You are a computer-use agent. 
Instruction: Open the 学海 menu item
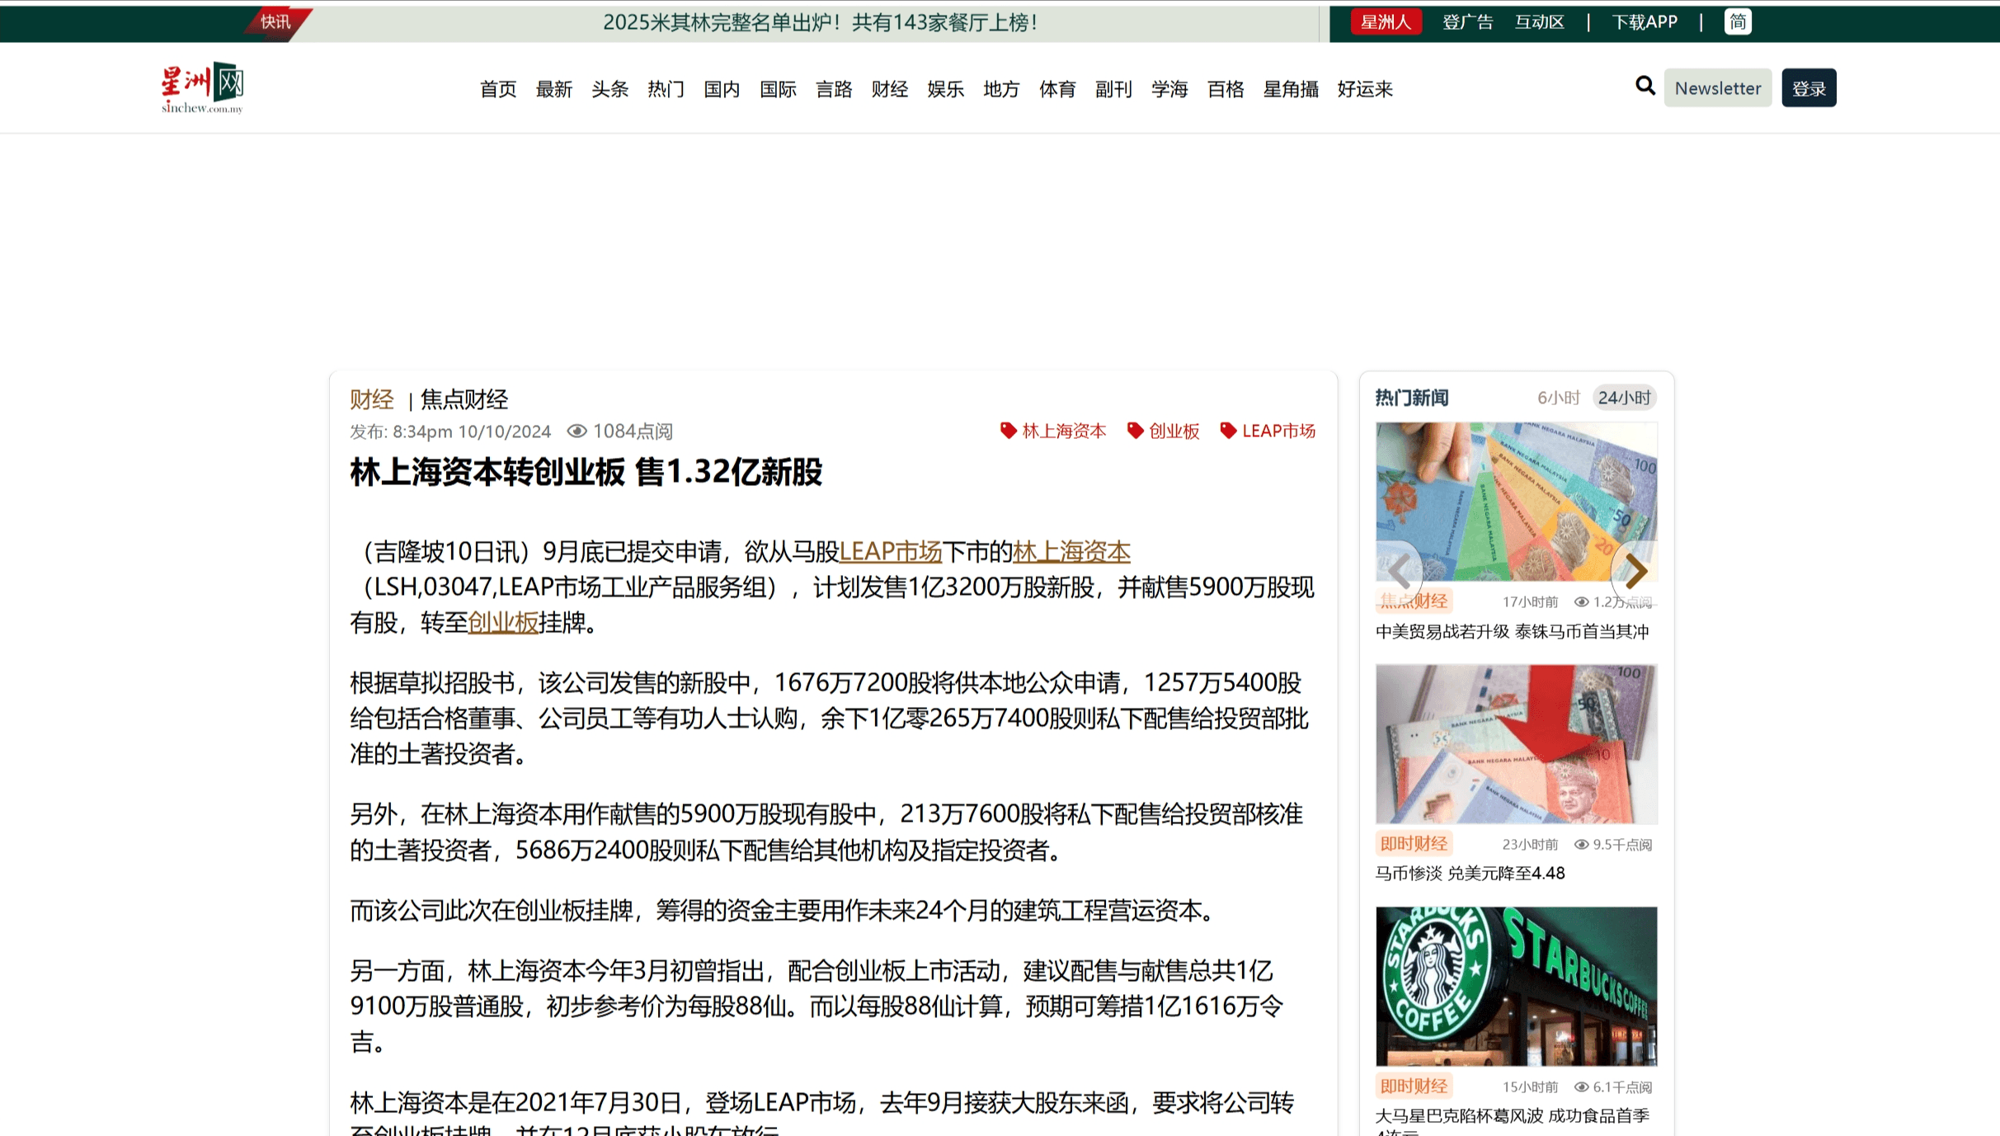[1169, 89]
